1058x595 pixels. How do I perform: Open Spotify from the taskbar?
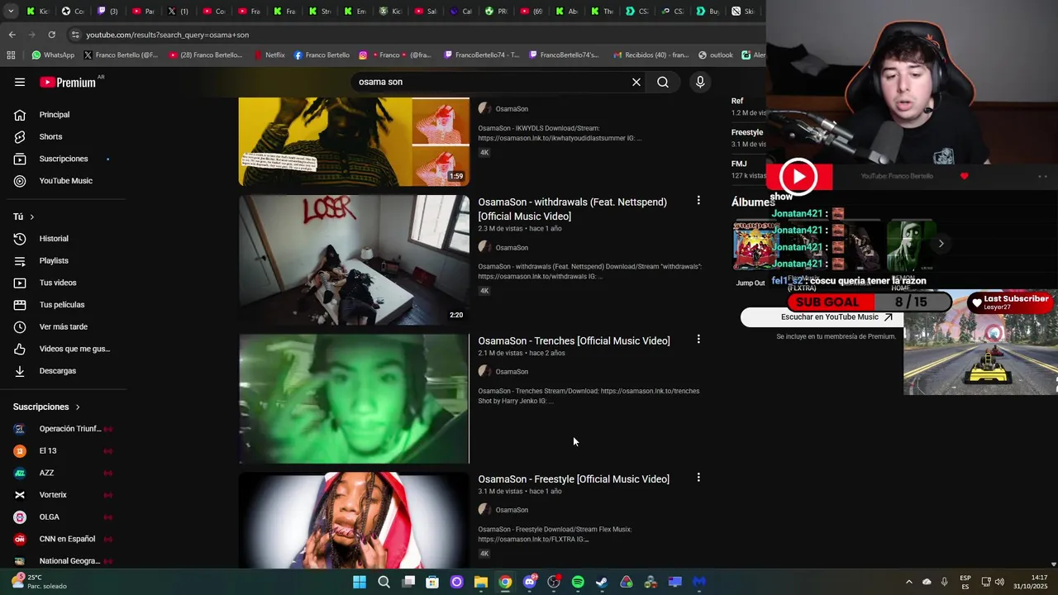(x=578, y=582)
